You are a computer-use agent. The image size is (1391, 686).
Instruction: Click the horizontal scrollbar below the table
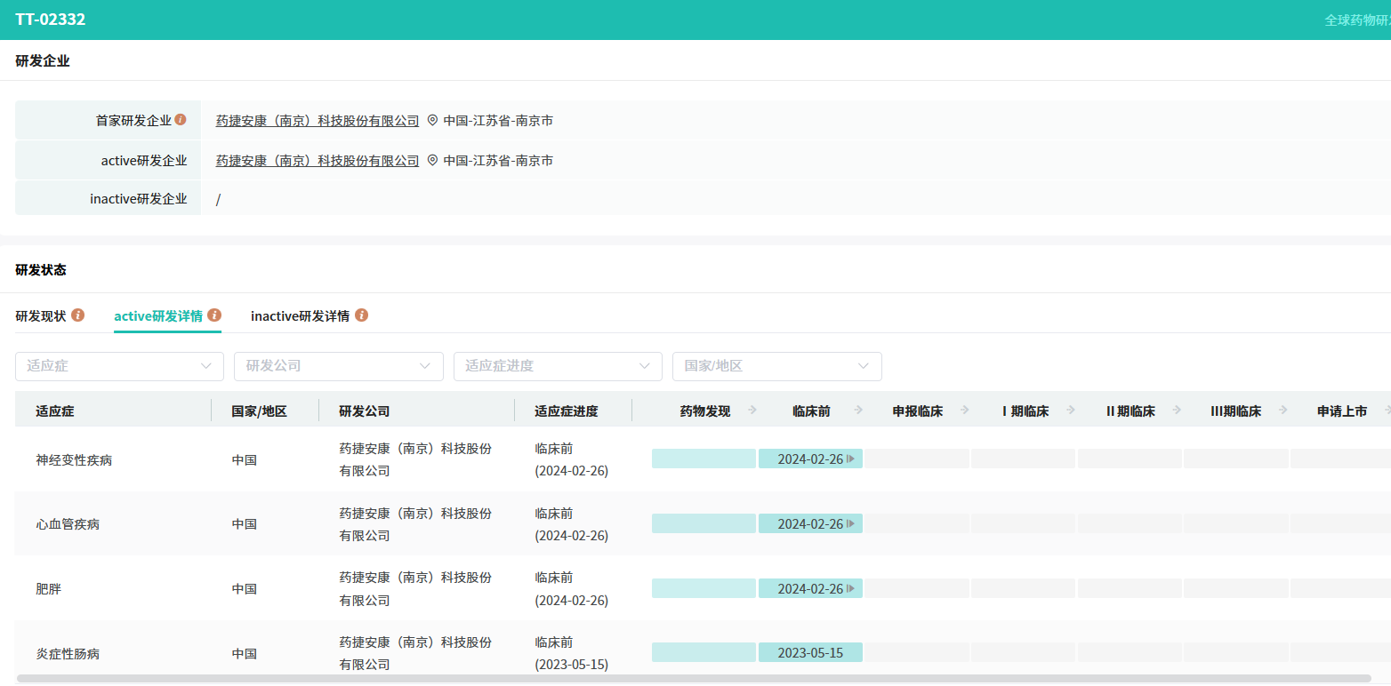(x=694, y=679)
